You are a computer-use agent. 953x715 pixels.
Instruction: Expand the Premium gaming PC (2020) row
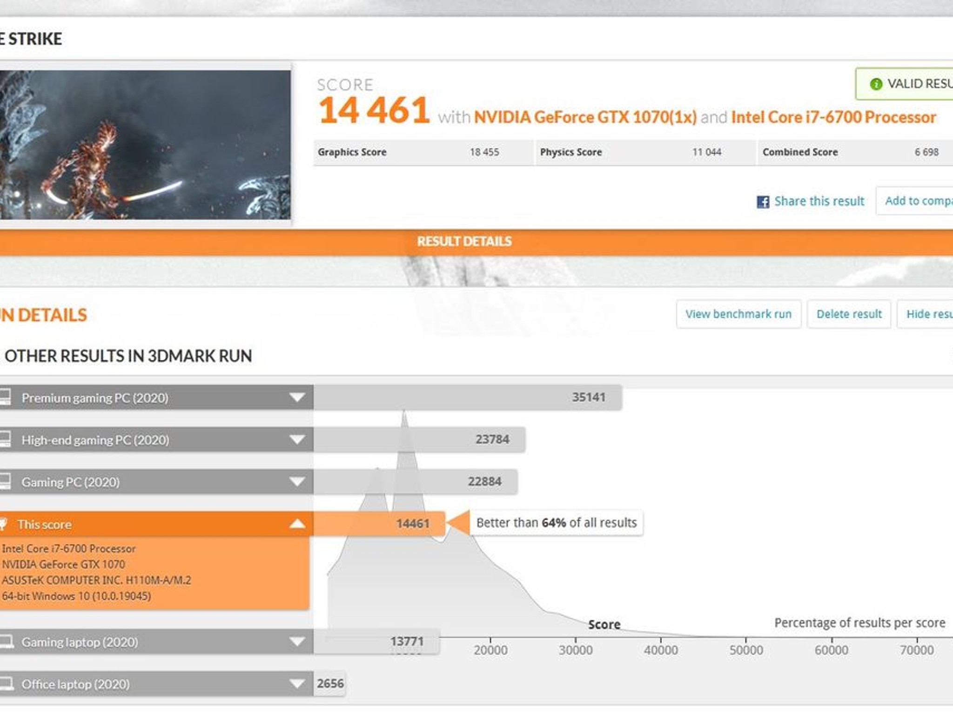(297, 398)
